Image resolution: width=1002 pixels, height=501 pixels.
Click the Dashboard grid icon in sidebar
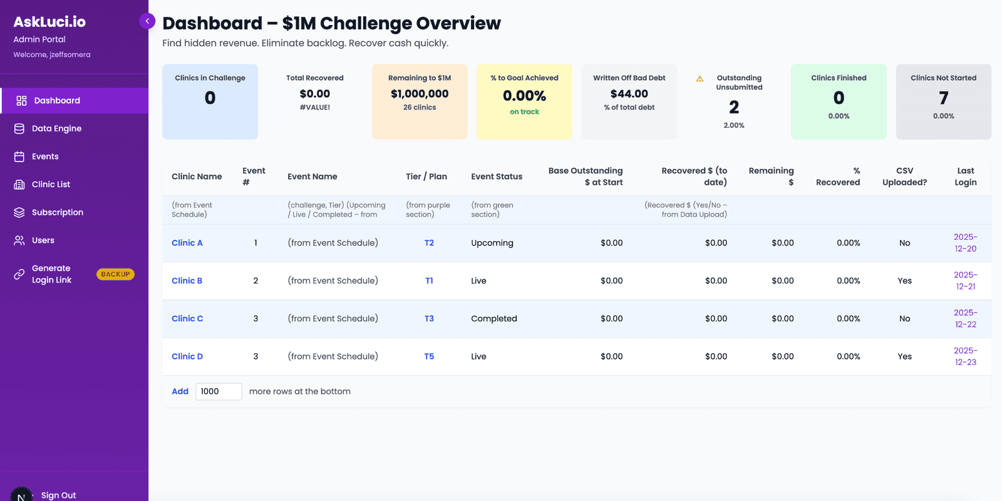[x=21, y=101]
